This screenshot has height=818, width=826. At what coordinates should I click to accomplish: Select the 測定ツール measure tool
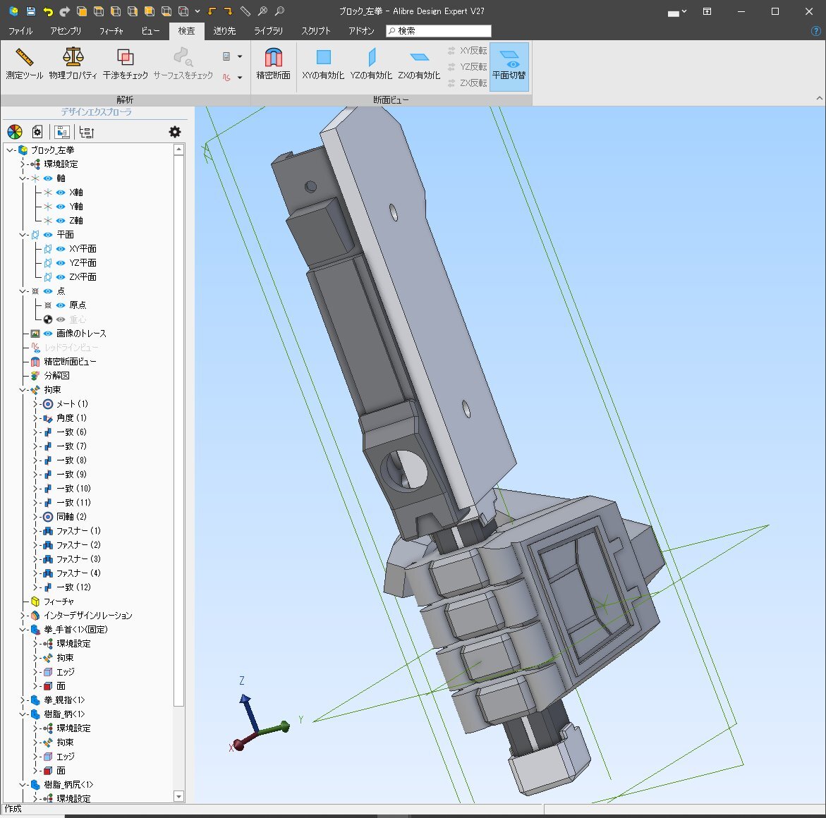[x=24, y=63]
